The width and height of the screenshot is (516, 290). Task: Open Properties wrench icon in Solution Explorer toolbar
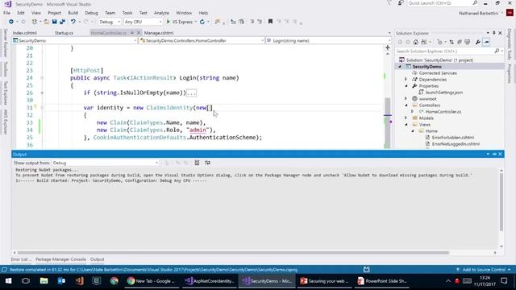click(x=478, y=42)
